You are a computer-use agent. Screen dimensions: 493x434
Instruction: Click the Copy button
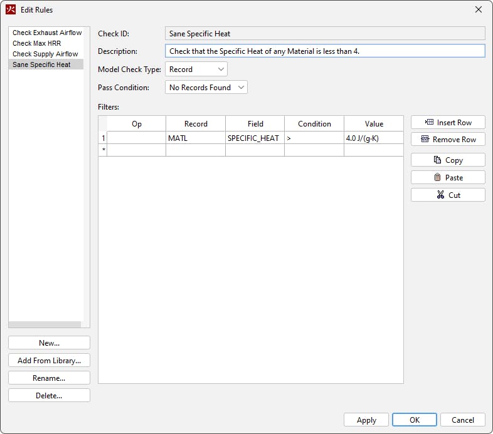[448, 160]
